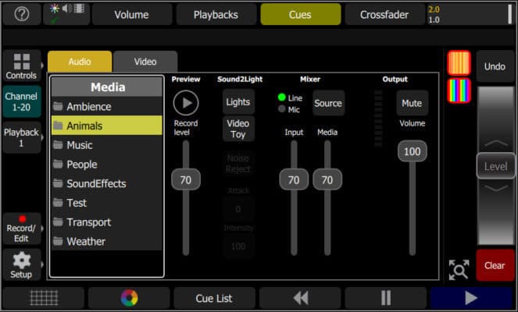Open the color wheel picker icon
This screenshot has height=312, width=518.
129,298
